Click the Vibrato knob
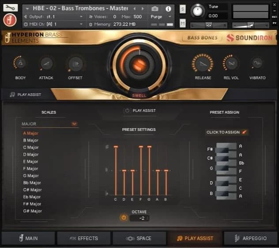 click(257, 64)
